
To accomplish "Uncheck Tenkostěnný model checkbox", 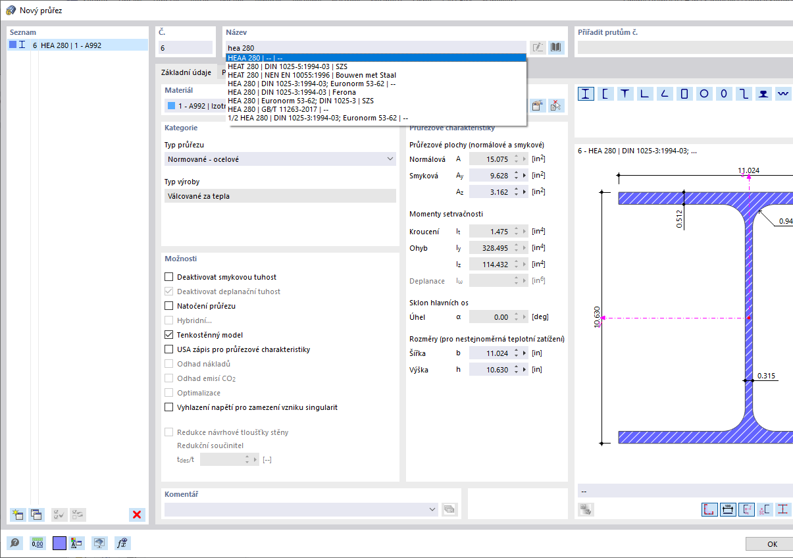I will (169, 335).
